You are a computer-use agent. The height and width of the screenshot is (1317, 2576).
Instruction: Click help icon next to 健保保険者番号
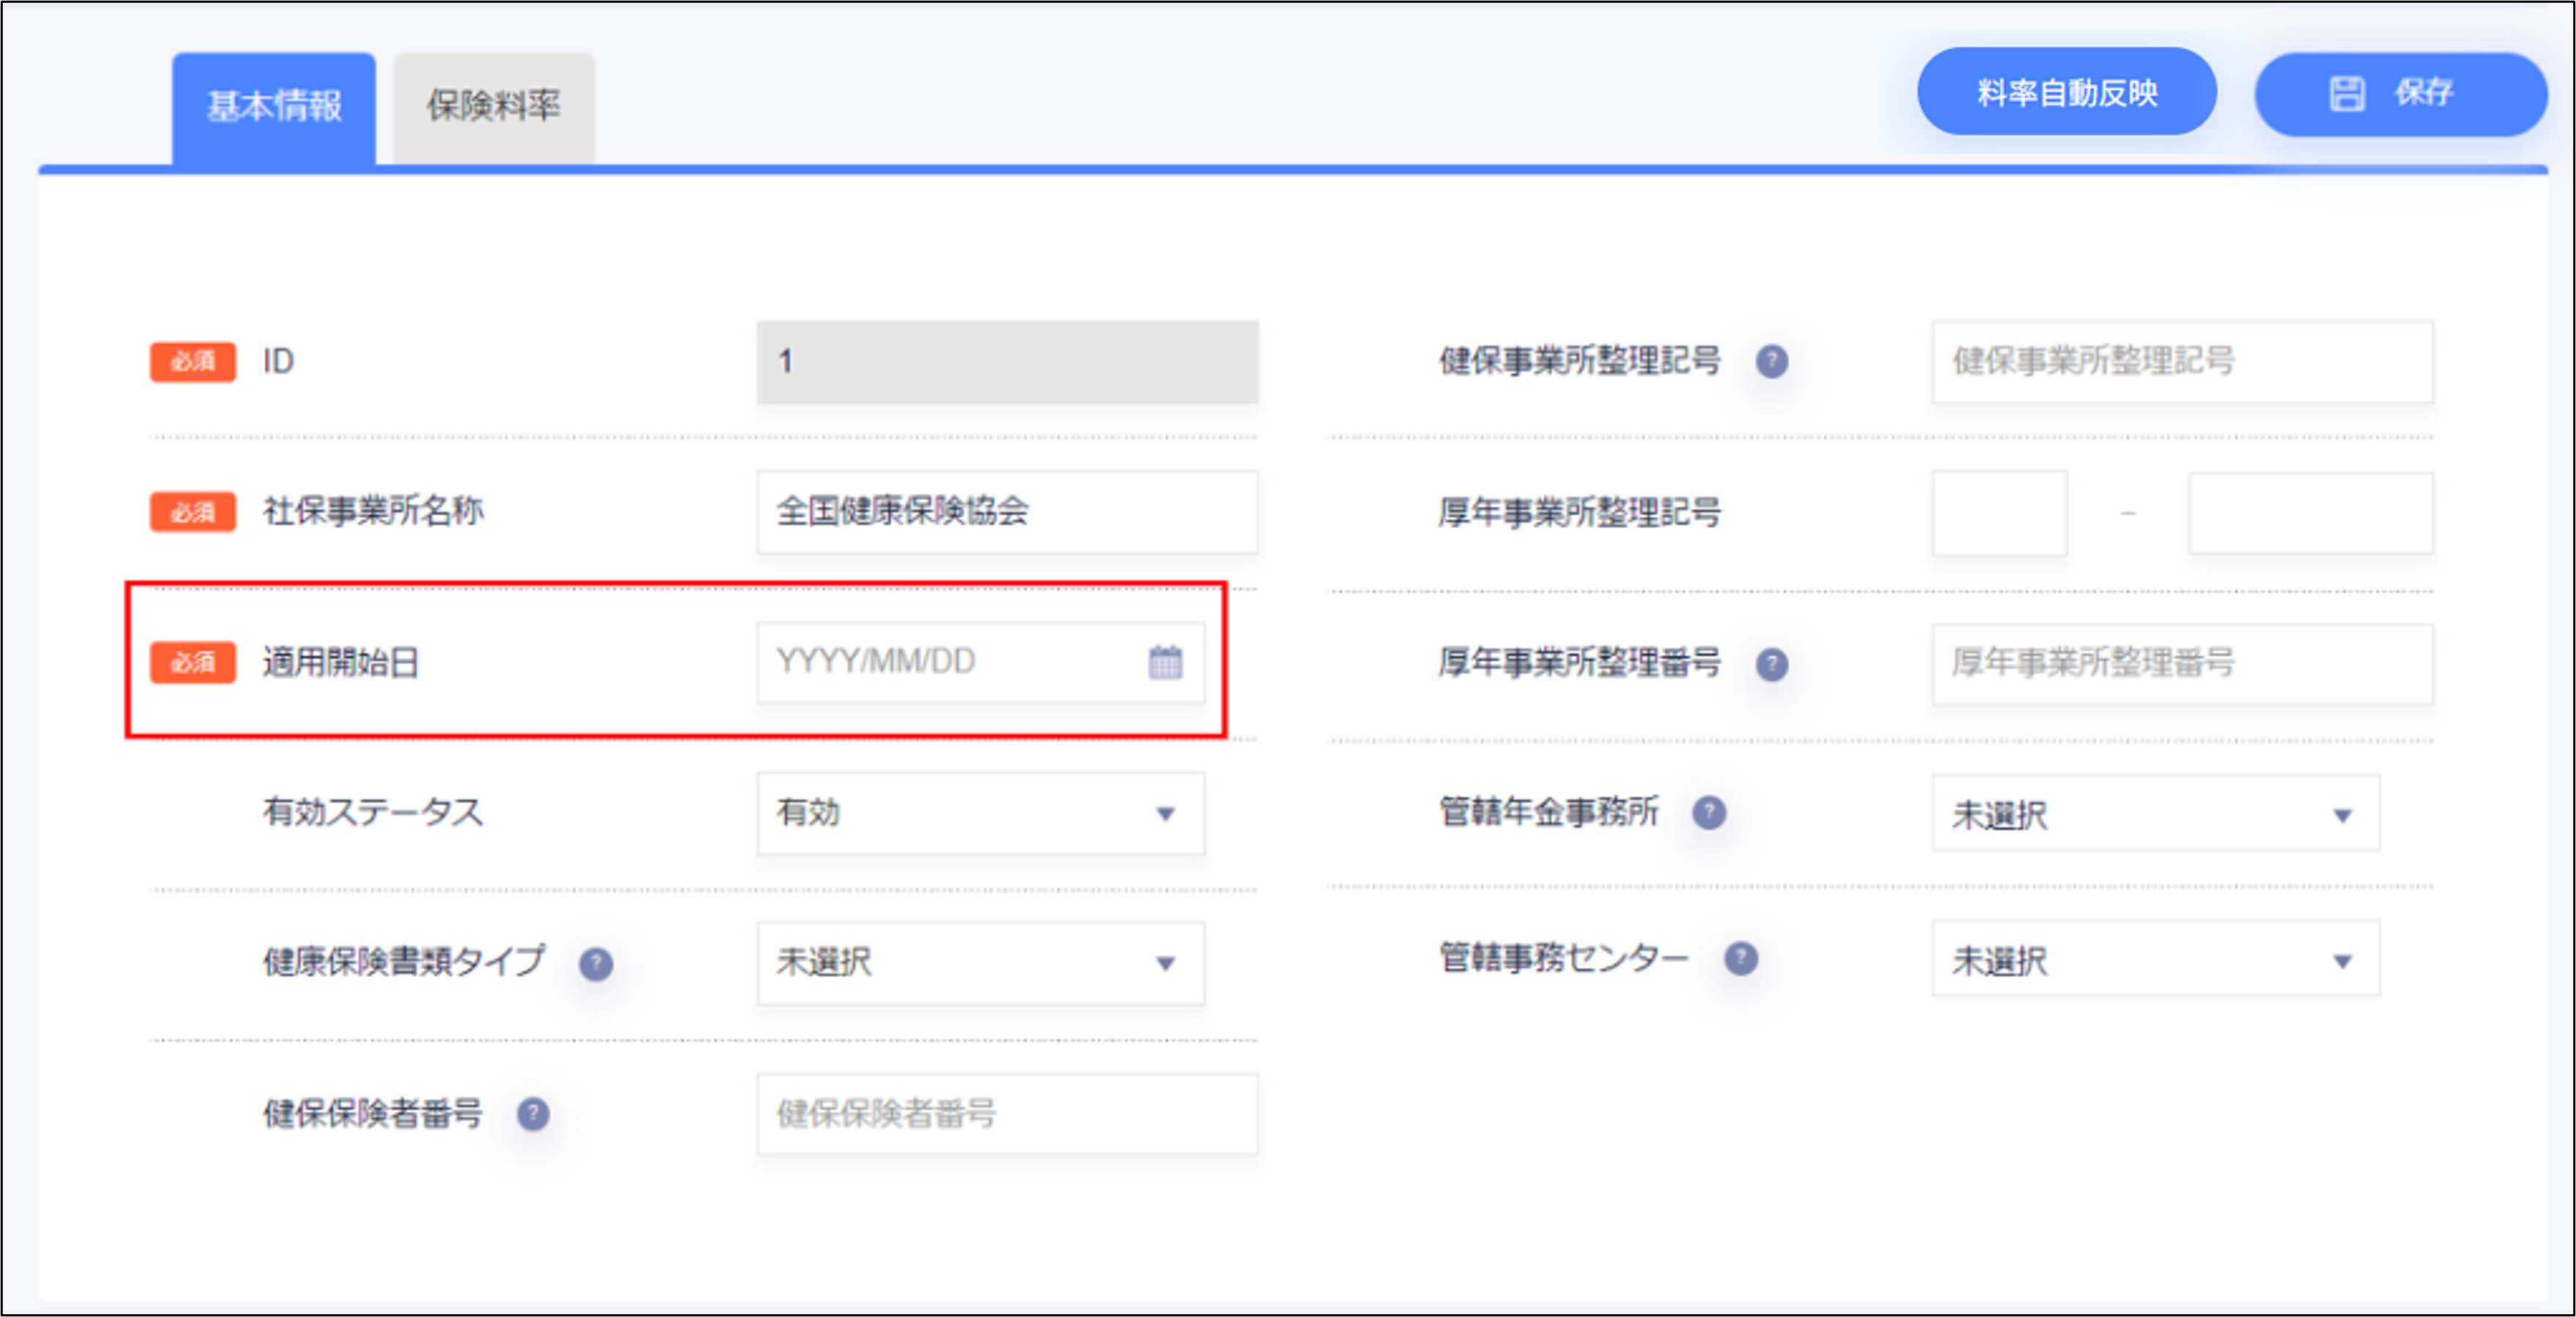(x=533, y=1113)
